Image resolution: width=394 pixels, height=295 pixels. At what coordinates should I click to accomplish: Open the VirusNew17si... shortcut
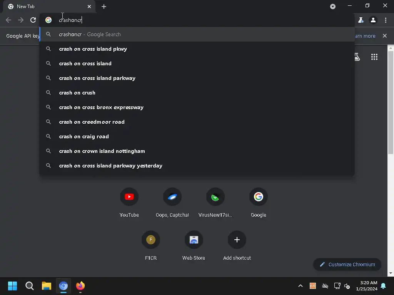215,203
